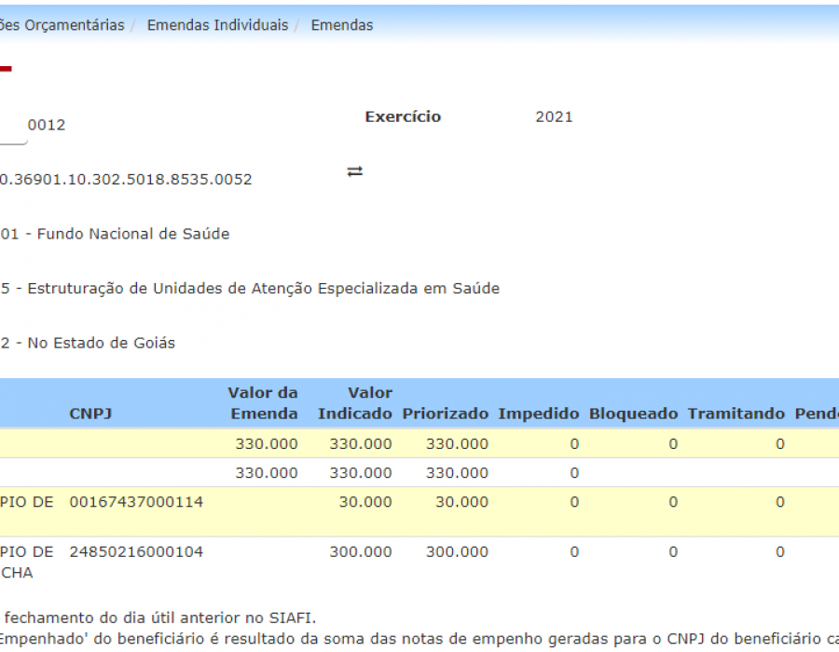Click the Valor Indicado column header
839x652 pixels.
click(x=355, y=403)
